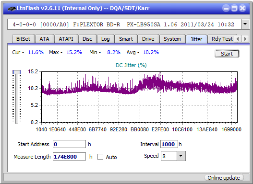Open the ATAPI tab
This screenshot has width=253, height=184.
(x=66, y=39)
